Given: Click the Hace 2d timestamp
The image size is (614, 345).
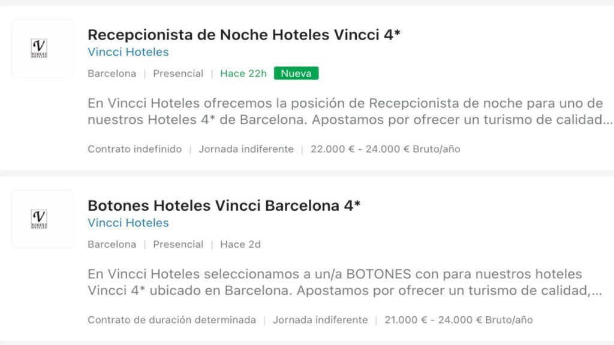Looking at the screenshot, I should point(240,244).
